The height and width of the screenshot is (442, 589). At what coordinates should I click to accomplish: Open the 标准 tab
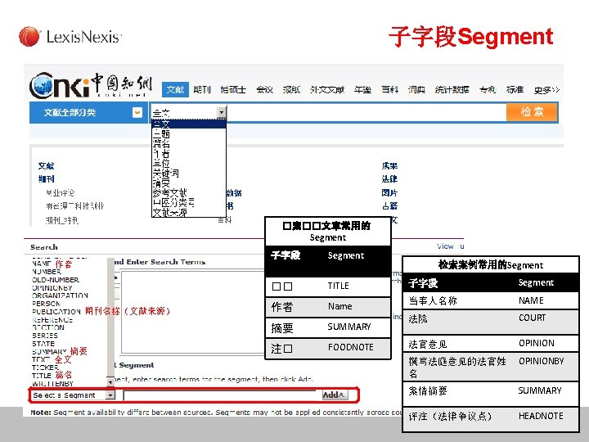(x=515, y=89)
